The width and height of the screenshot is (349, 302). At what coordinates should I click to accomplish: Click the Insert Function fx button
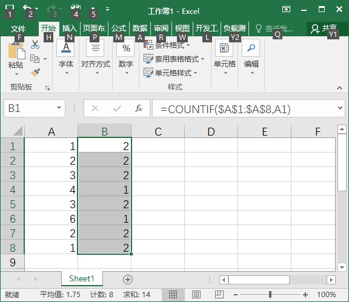(x=139, y=108)
